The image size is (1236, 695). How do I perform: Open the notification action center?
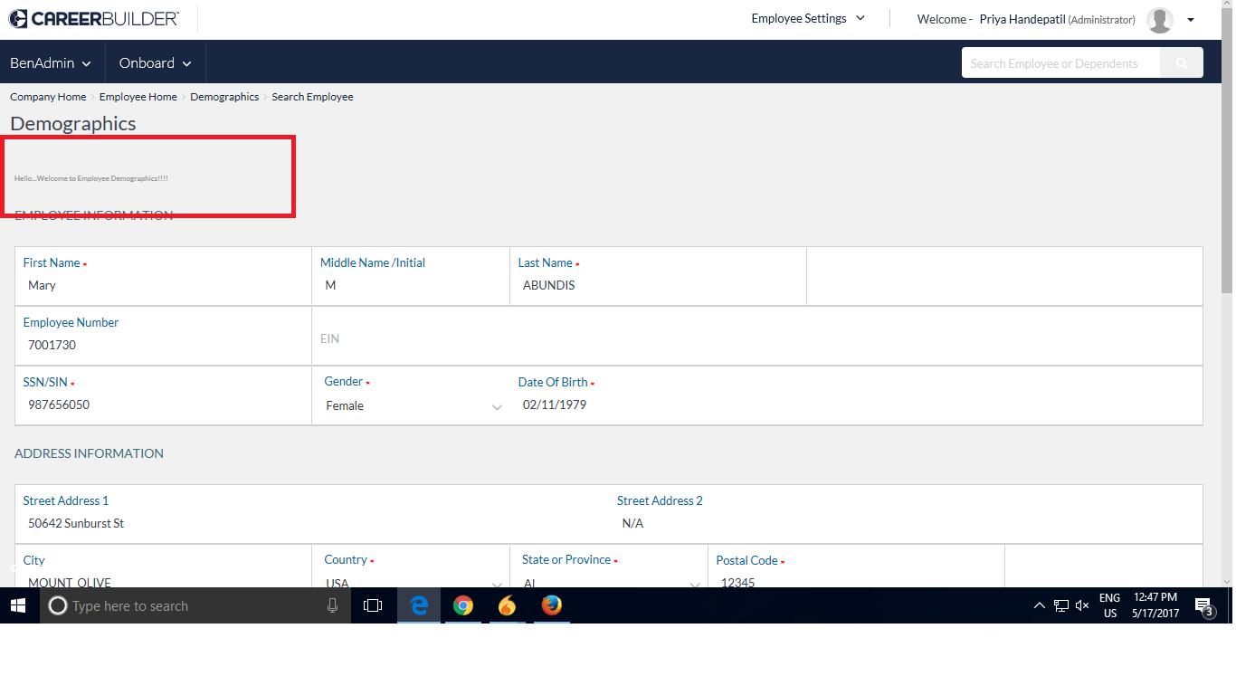pyautogui.click(x=1203, y=606)
